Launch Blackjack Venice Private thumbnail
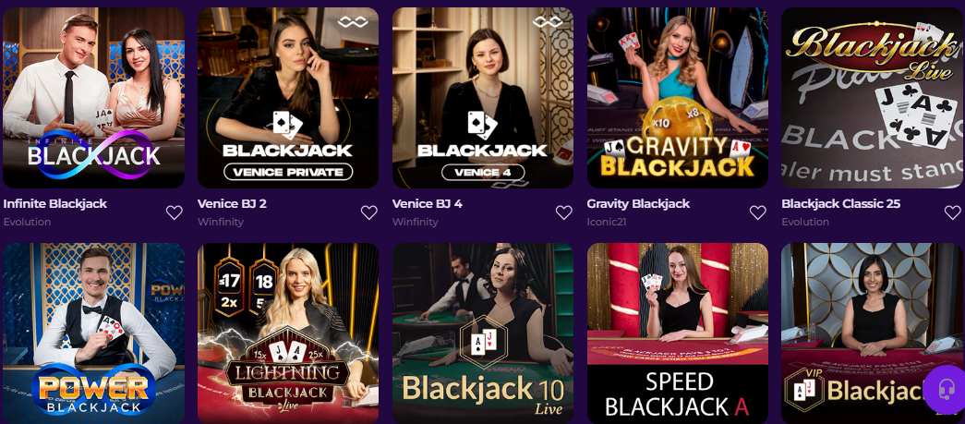965x424 pixels. click(288, 98)
